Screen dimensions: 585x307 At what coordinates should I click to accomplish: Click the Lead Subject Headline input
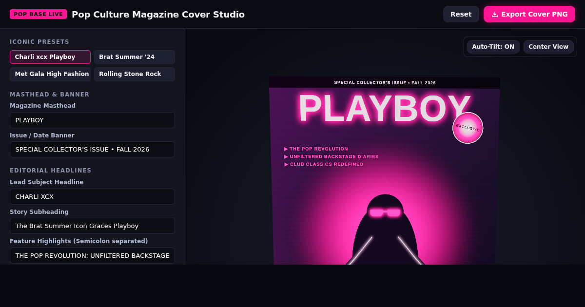click(x=92, y=196)
